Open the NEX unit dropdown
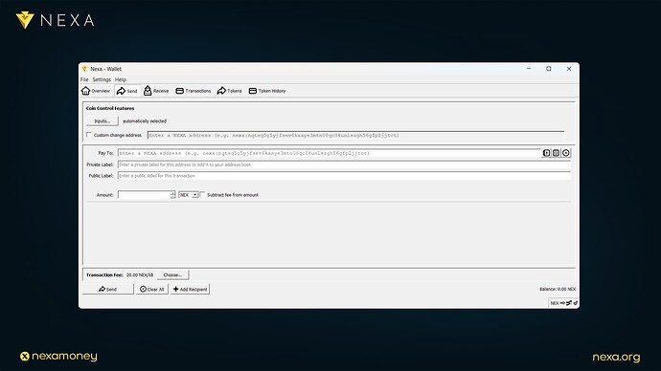This screenshot has height=371, width=661. pos(189,195)
